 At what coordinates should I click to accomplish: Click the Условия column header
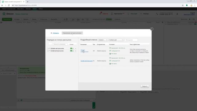tap(112, 44)
